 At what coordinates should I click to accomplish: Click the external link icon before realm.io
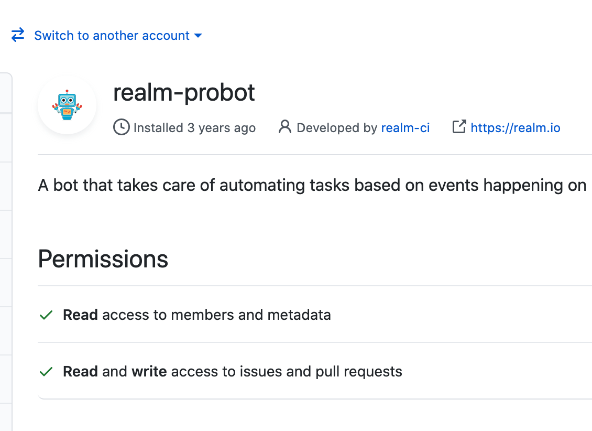[459, 127]
